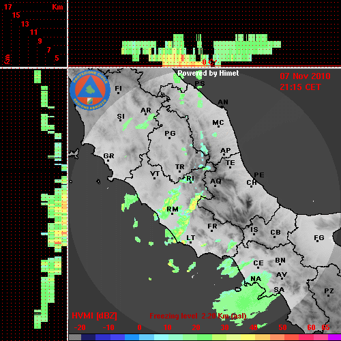
Task: Click the GR city label on the map
Action: pos(108,156)
